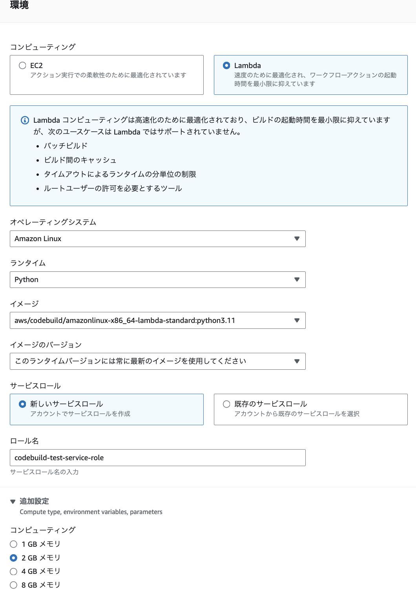Viewport: 416px width, 590px height.
Task: Open the イメージのバージョン dropdown
Action: pos(157,361)
